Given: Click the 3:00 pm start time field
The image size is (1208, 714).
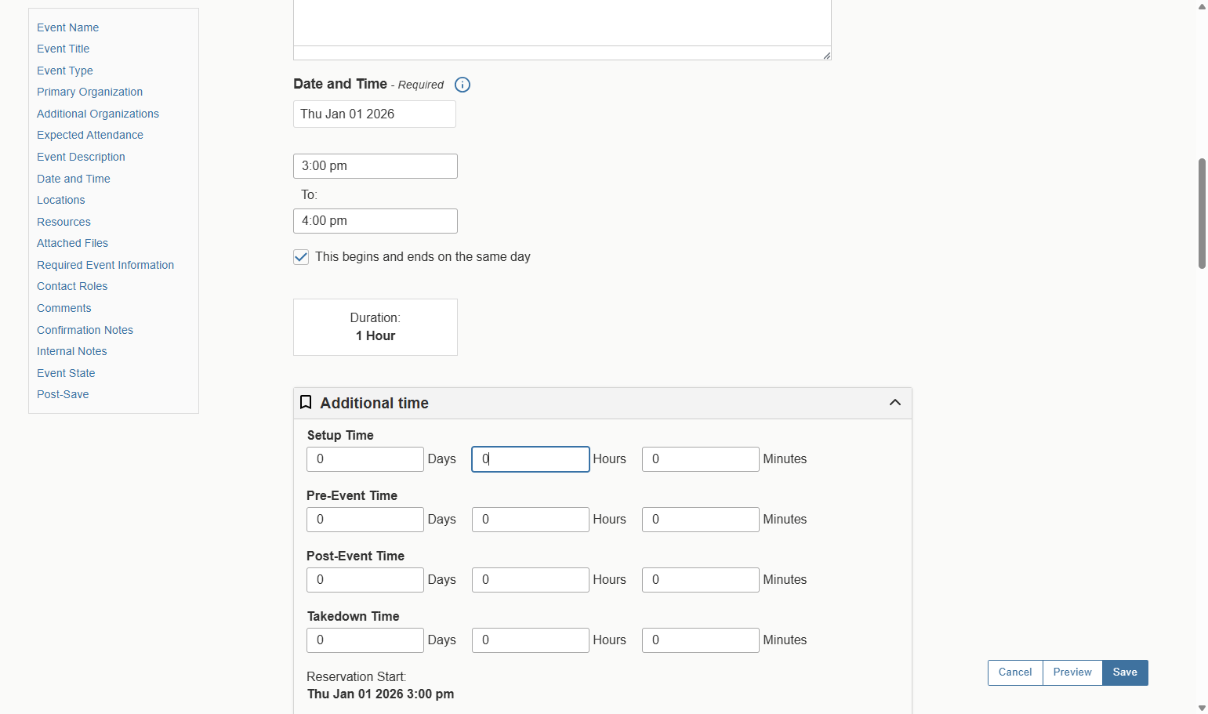Looking at the screenshot, I should pyautogui.click(x=375, y=166).
